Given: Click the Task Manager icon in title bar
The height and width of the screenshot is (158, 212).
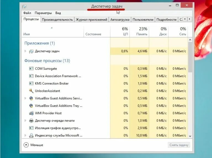Looking at the screenshot, I should pos(24,6).
